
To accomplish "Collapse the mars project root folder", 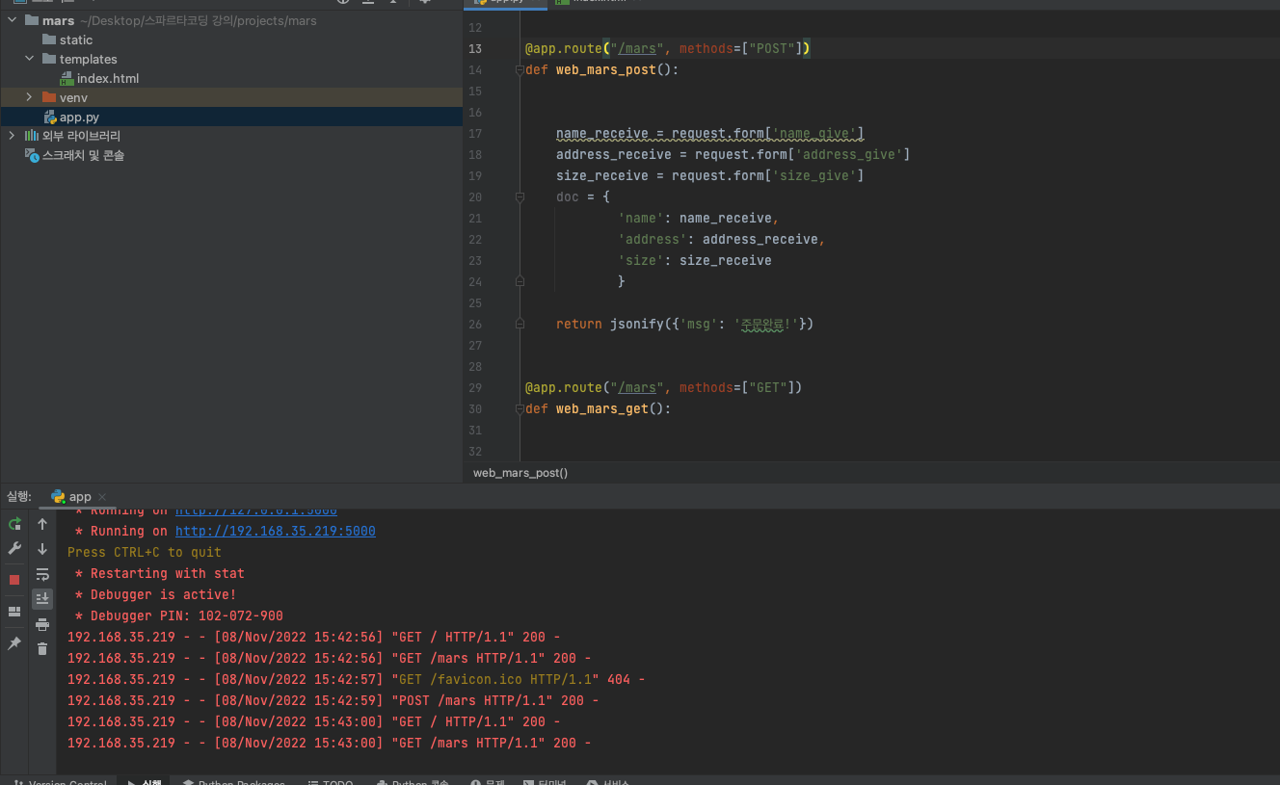I will pos(12,20).
